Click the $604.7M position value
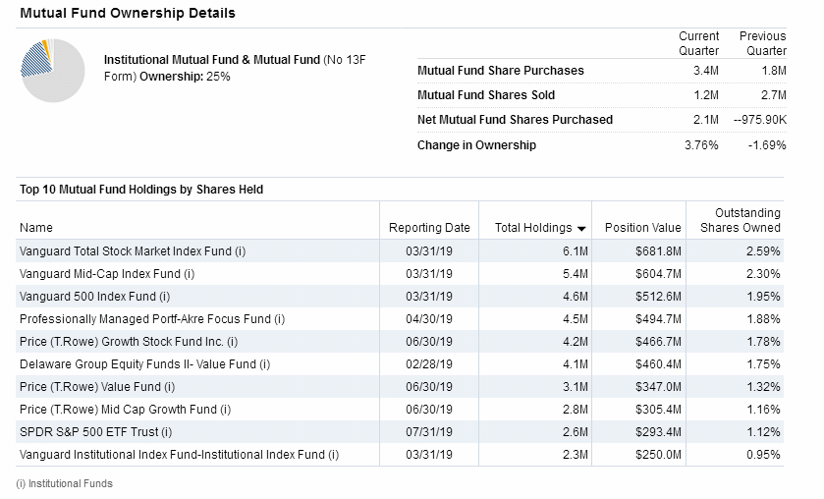 click(658, 274)
